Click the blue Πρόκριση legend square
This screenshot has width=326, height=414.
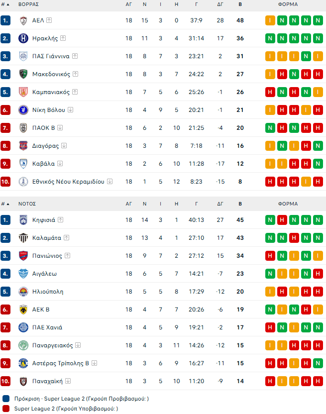pos(5,399)
